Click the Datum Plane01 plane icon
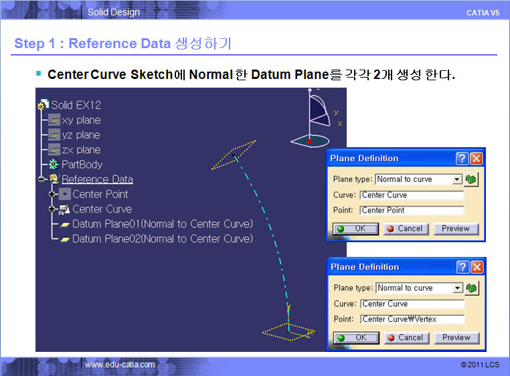This screenshot has height=376, width=510. [x=65, y=224]
